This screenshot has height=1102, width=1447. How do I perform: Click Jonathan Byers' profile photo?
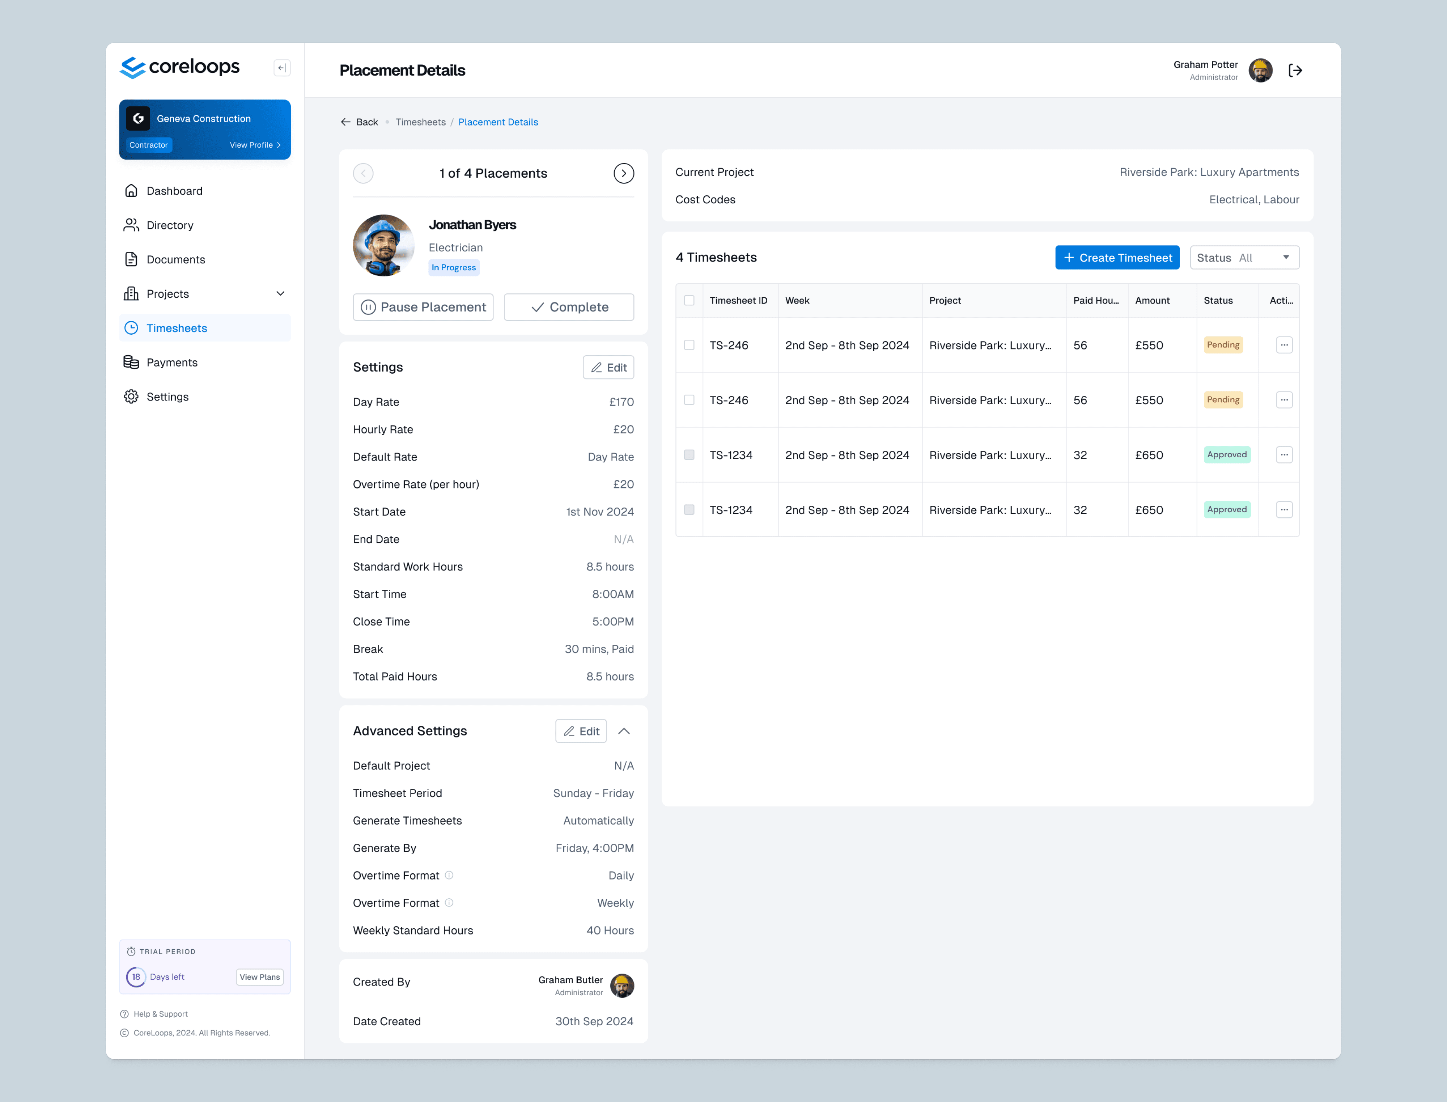pos(384,245)
